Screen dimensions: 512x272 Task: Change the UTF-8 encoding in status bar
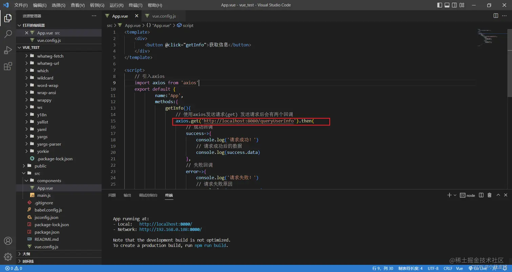[433, 268]
